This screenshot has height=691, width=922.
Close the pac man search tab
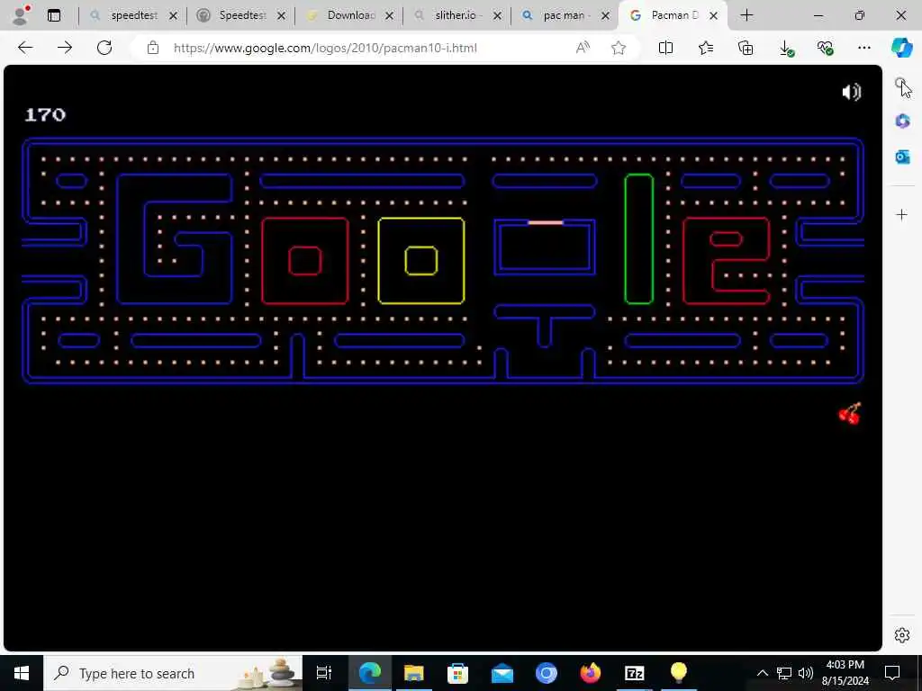tap(606, 16)
